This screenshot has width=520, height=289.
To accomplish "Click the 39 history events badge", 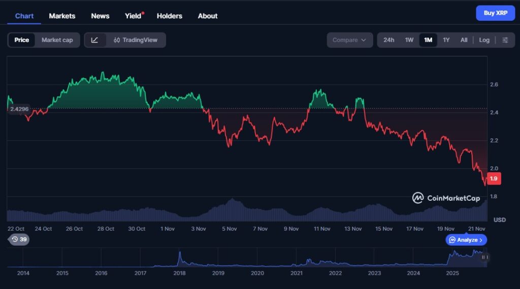I will (x=19, y=239).
